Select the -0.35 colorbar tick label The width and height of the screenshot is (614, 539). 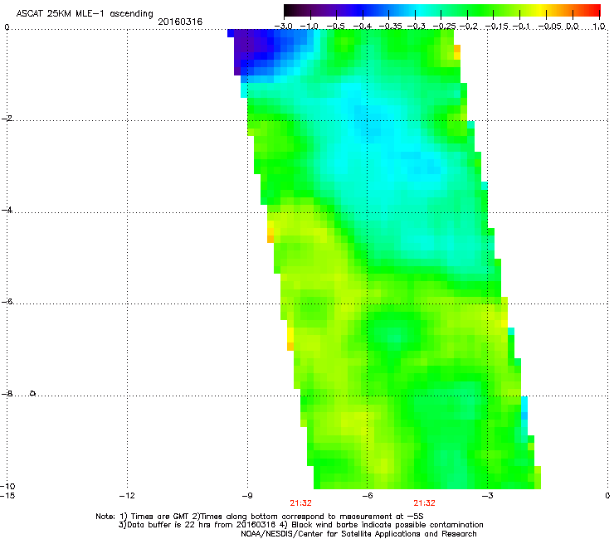tap(391, 27)
